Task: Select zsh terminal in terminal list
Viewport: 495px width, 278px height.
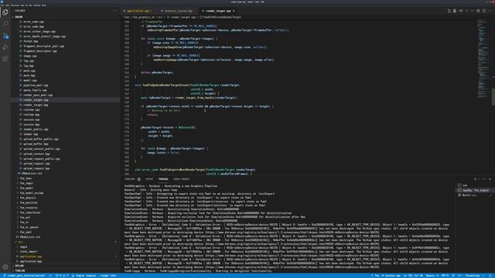Action: pyautogui.click(x=474, y=185)
